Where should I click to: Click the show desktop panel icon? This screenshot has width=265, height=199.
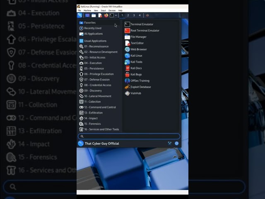point(87,15)
